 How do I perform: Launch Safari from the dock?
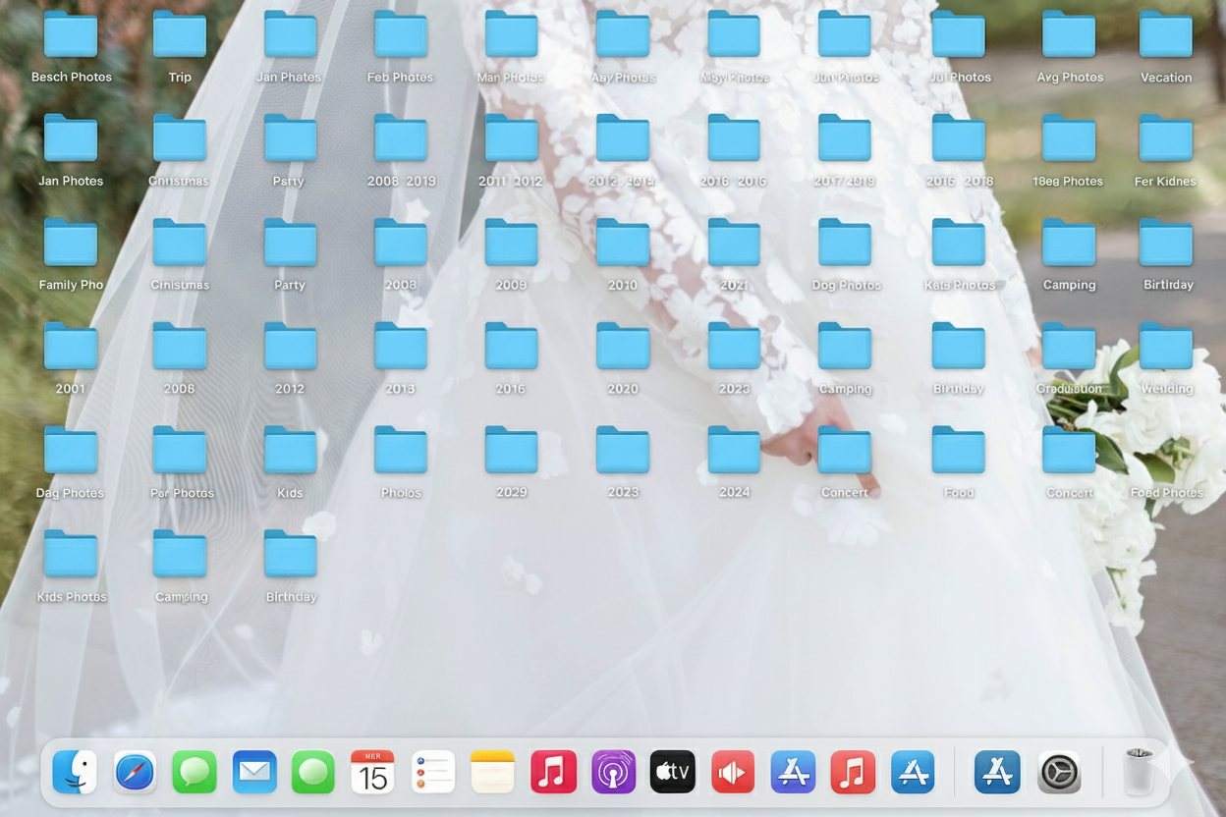tap(135, 773)
